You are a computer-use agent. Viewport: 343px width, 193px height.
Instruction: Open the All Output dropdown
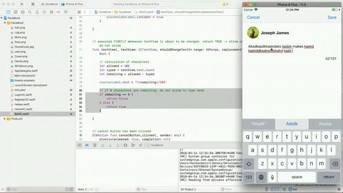(x=188, y=189)
